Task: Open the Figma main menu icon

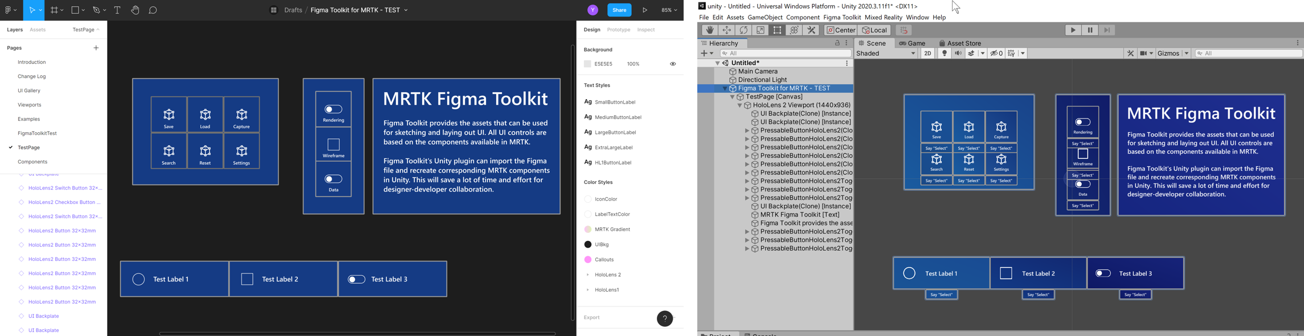Action: (9, 10)
